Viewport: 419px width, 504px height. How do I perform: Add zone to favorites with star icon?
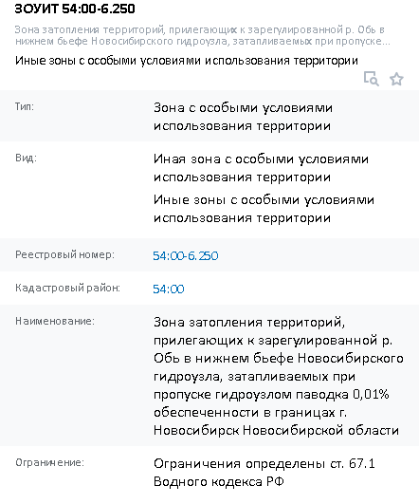(396, 79)
